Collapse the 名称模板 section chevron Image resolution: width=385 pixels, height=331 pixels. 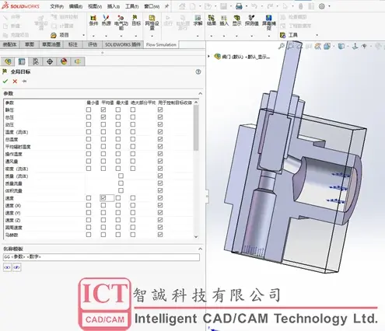tap(200, 249)
